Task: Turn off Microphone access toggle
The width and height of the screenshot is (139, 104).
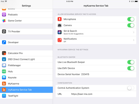Action: coord(131,19)
